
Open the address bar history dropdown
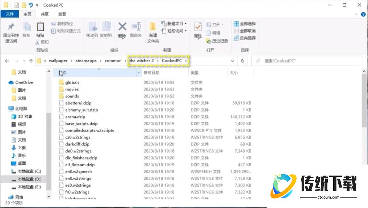tap(232, 61)
